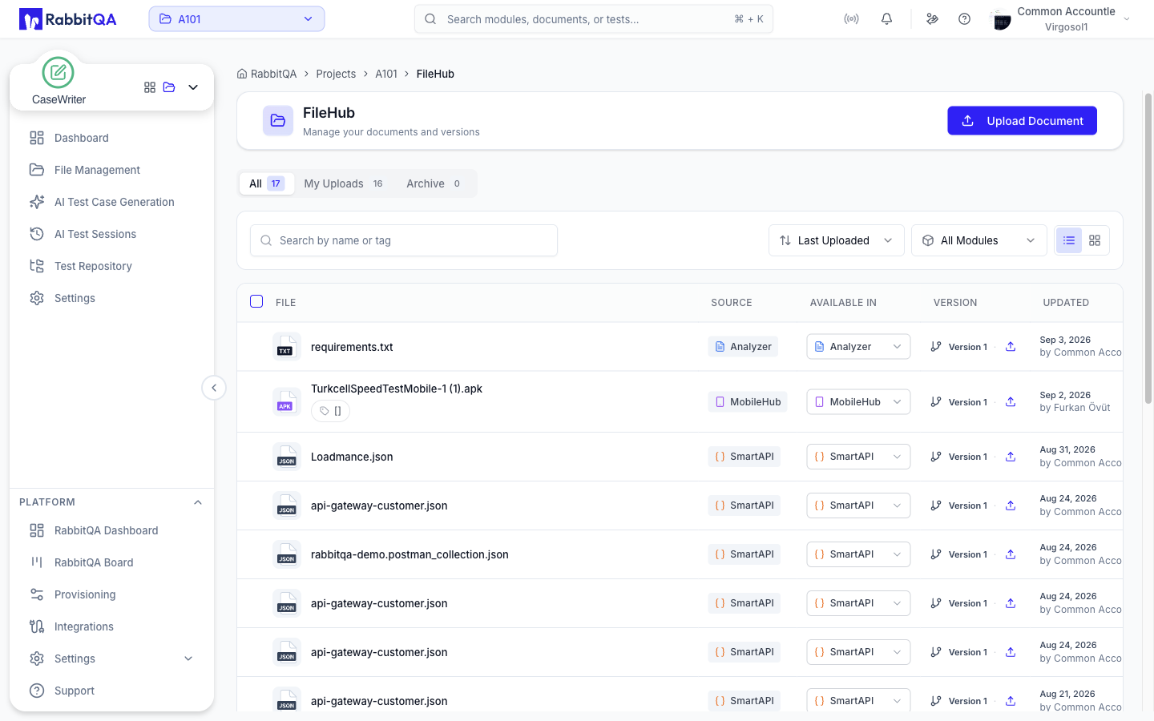
Task: Upload new version for requirements.txt
Action: click(x=1011, y=347)
